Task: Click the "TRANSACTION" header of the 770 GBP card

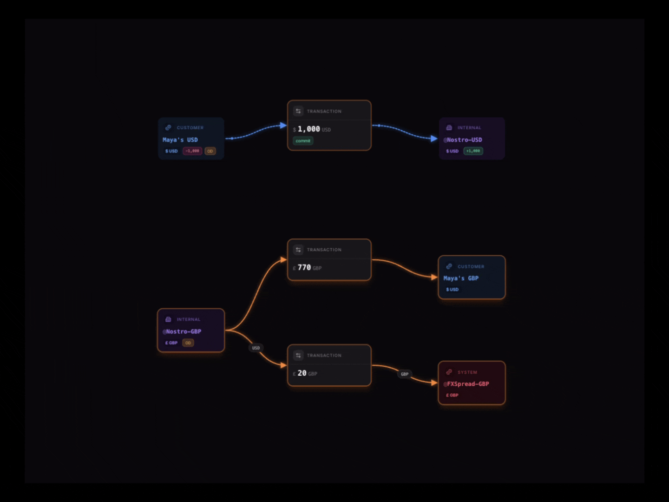Action: (x=324, y=250)
